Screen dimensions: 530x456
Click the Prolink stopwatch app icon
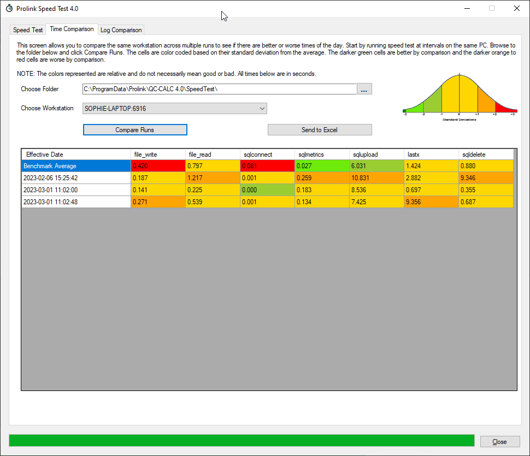[x=9, y=8]
